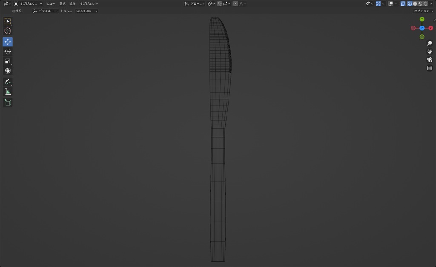Switch to solid viewport shading

pyautogui.click(x=415, y=3)
